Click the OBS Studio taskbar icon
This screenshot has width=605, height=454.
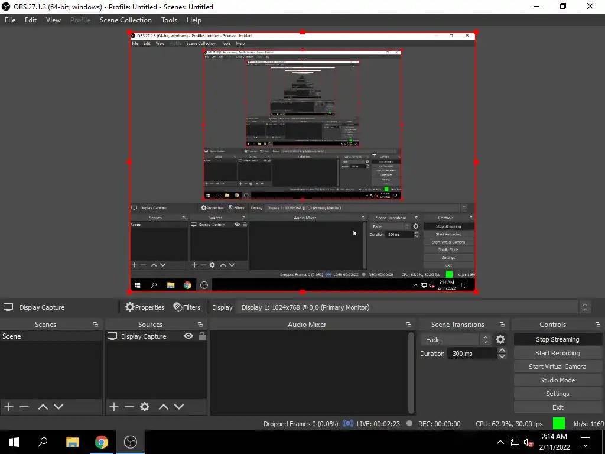click(131, 442)
